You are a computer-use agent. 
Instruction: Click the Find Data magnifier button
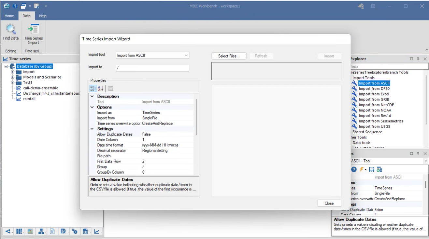click(x=11, y=32)
